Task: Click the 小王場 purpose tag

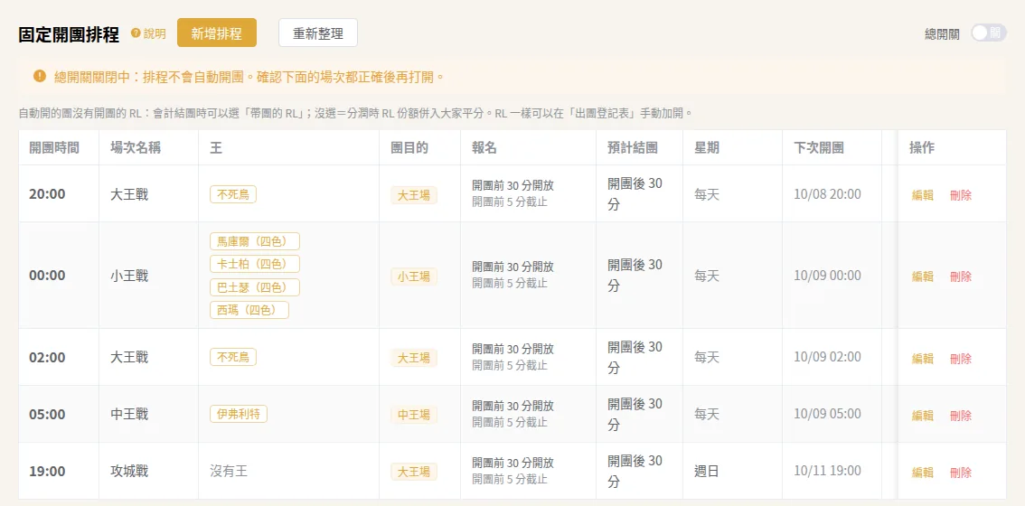Action: pyautogui.click(x=414, y=276)
